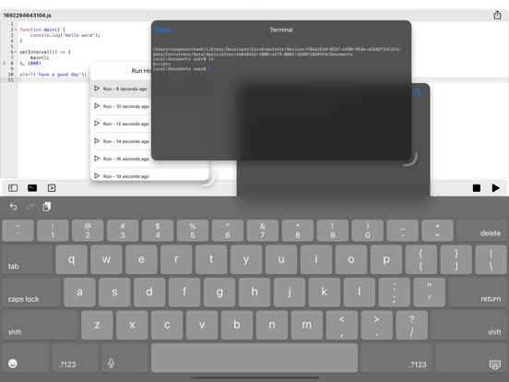Click line 10 alert code in editor
Image resolution: width=509 pixels, height=382 pixels.
pos(53,75)
